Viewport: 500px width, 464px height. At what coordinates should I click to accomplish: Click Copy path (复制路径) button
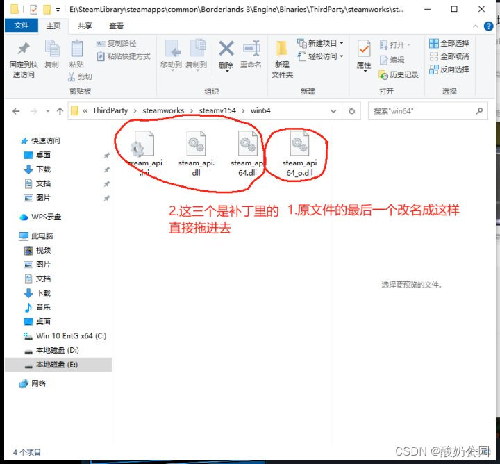click(117, 43)
